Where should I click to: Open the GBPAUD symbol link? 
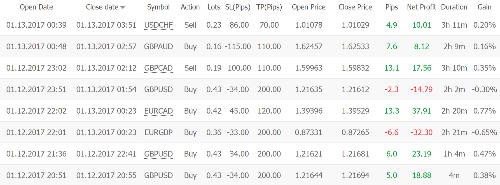[x=158, y=47]
